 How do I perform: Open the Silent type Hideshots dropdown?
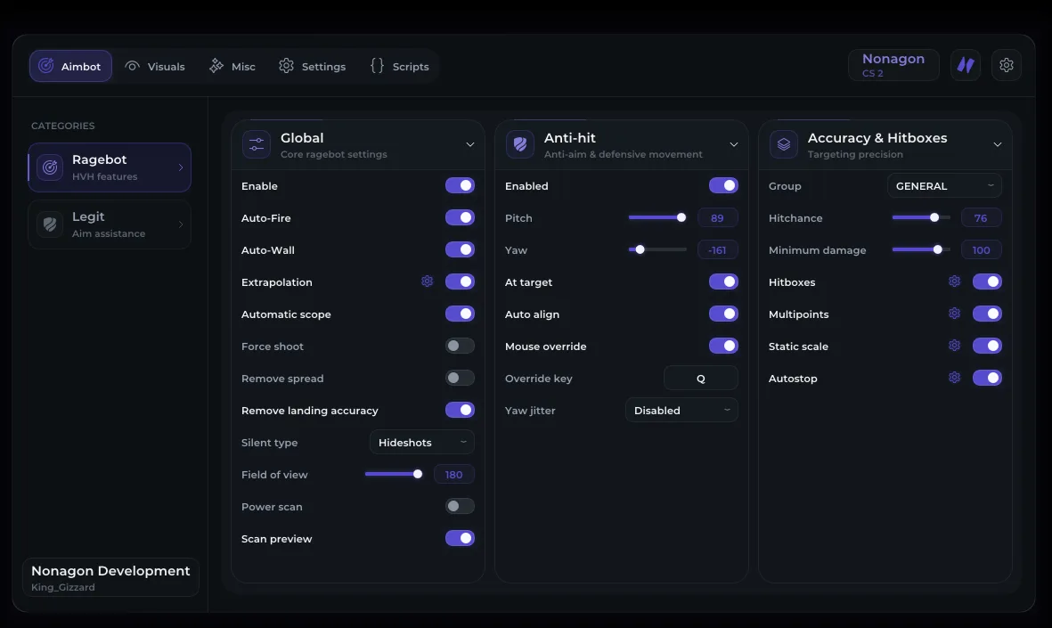[x=422, y=442]
